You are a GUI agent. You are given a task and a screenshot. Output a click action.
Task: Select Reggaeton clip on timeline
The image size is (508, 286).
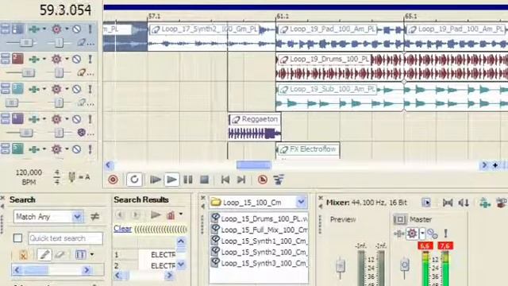254,126
